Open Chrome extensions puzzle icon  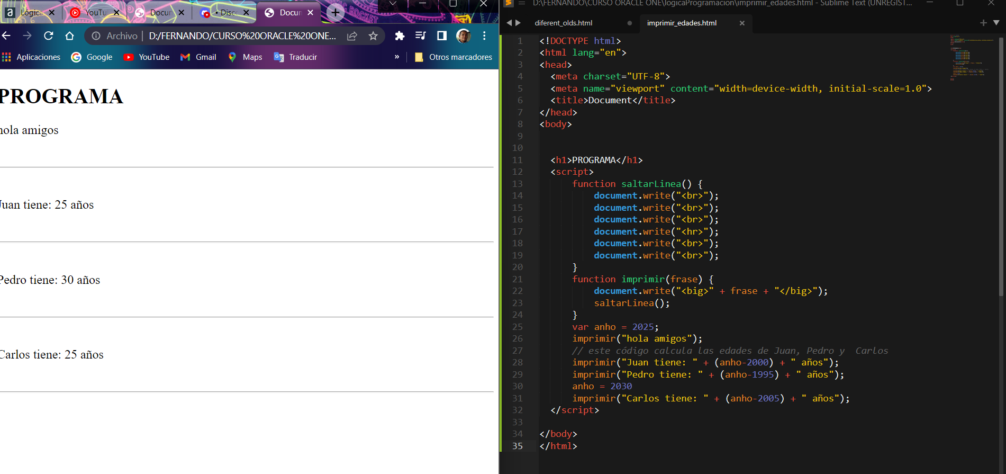(400, 35)
